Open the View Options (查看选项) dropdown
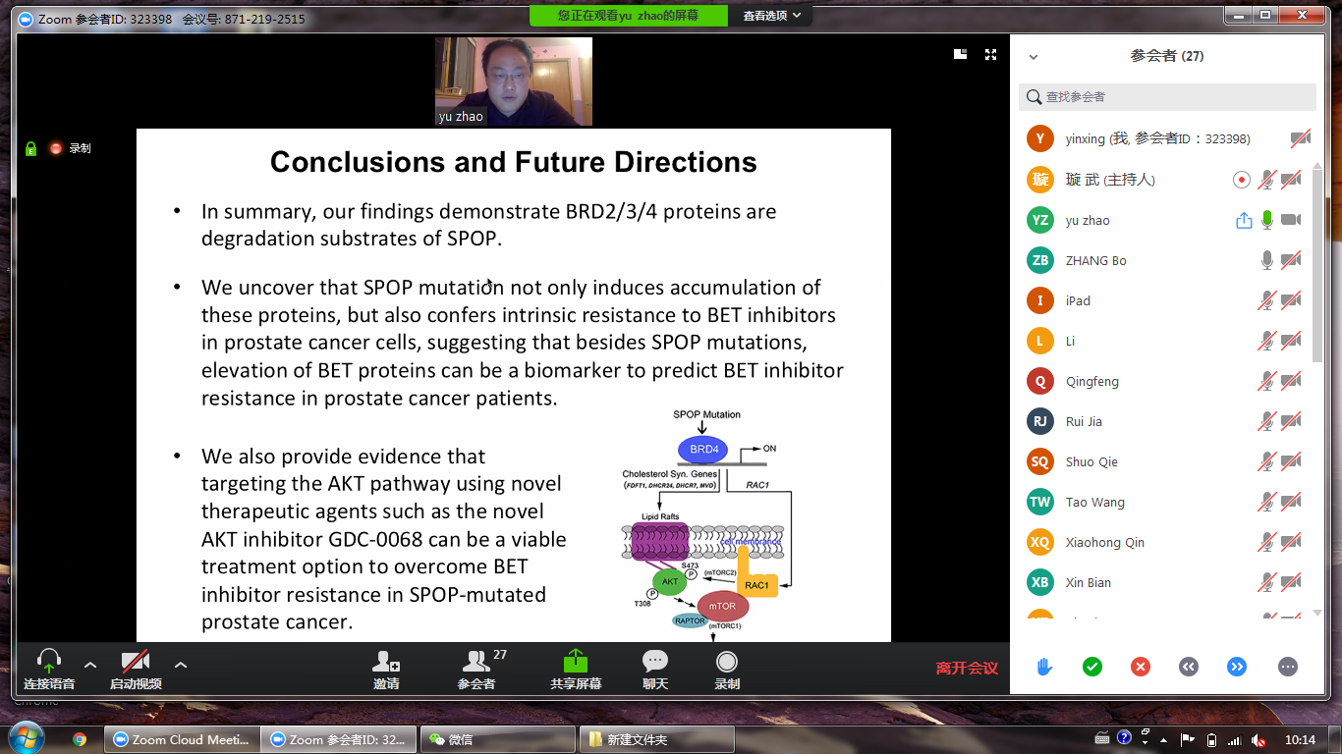The height and width of the screenshot is (754, 1342). [x=772, y=16]
